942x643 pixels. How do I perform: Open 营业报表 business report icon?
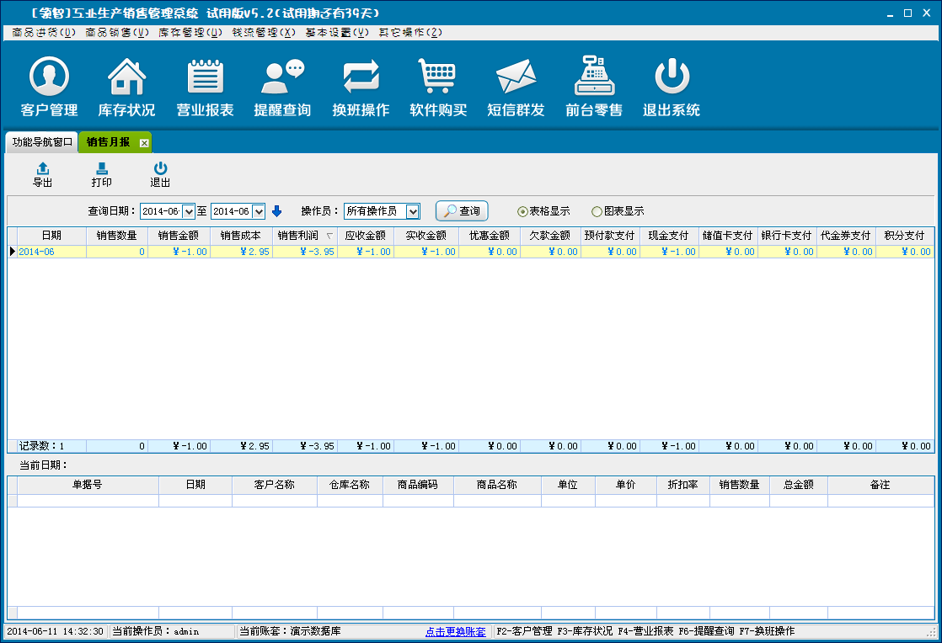(205, 78)
